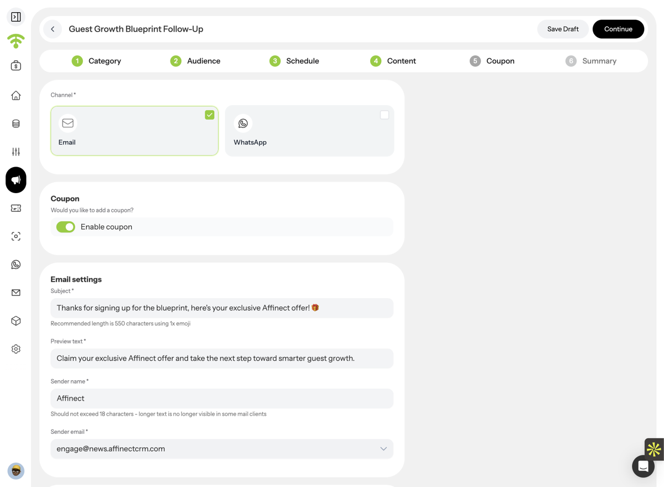Click the Email envelope channel icon
Image resolution: width=664 pixels, height=487 pixels.
pyautogui.click(x=68, y=123)
